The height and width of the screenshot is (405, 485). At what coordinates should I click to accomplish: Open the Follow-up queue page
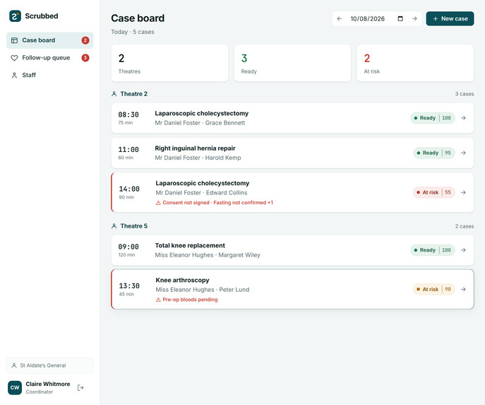[x=50, y=58]
